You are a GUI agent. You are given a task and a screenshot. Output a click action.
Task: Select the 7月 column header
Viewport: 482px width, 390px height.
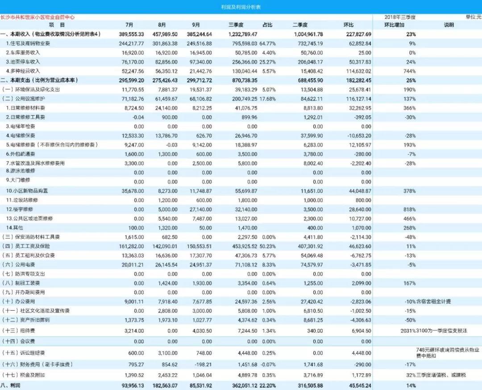click(129, 25)
